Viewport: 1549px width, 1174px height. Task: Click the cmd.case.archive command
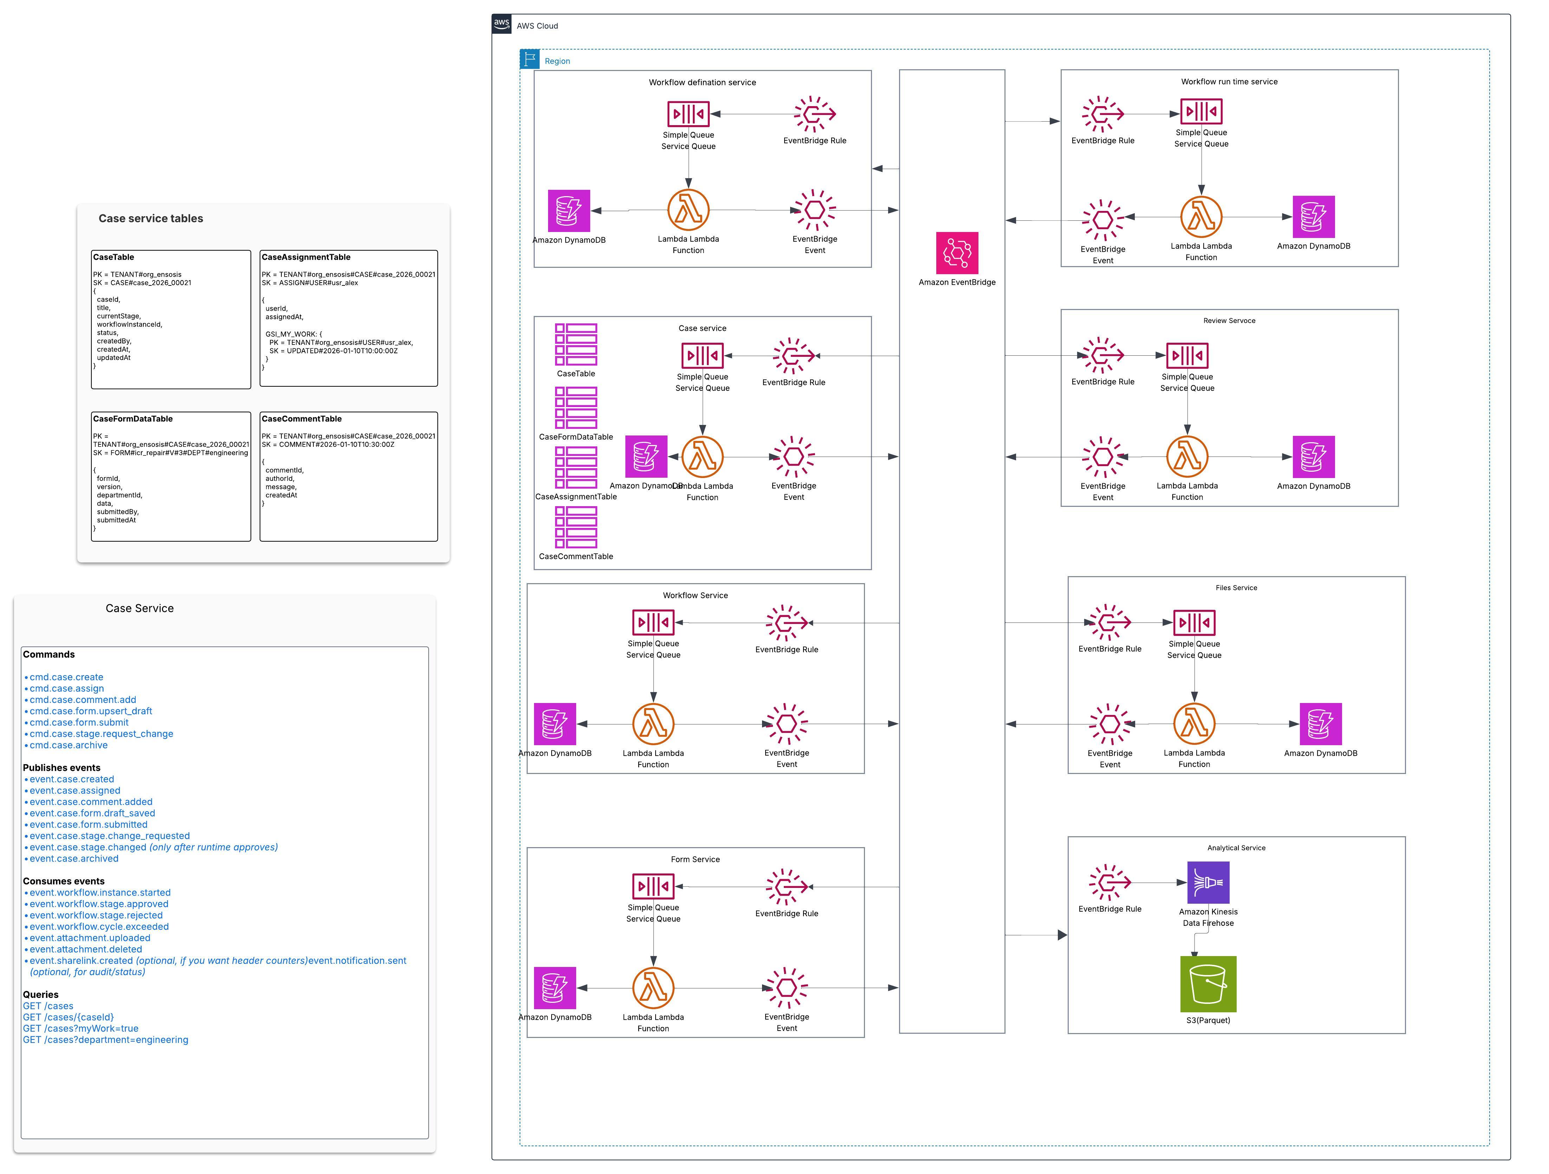tap(68, 744)
